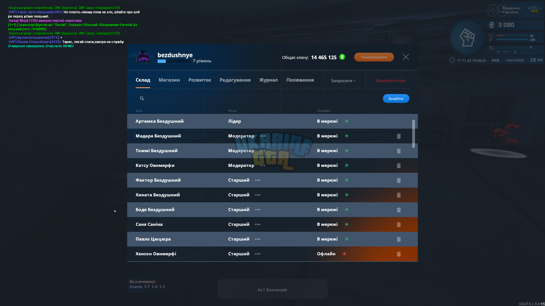Click the Онлайн column header
Image resolution: width=545 pixels, height=306 pixels.
tap(324, 111)
